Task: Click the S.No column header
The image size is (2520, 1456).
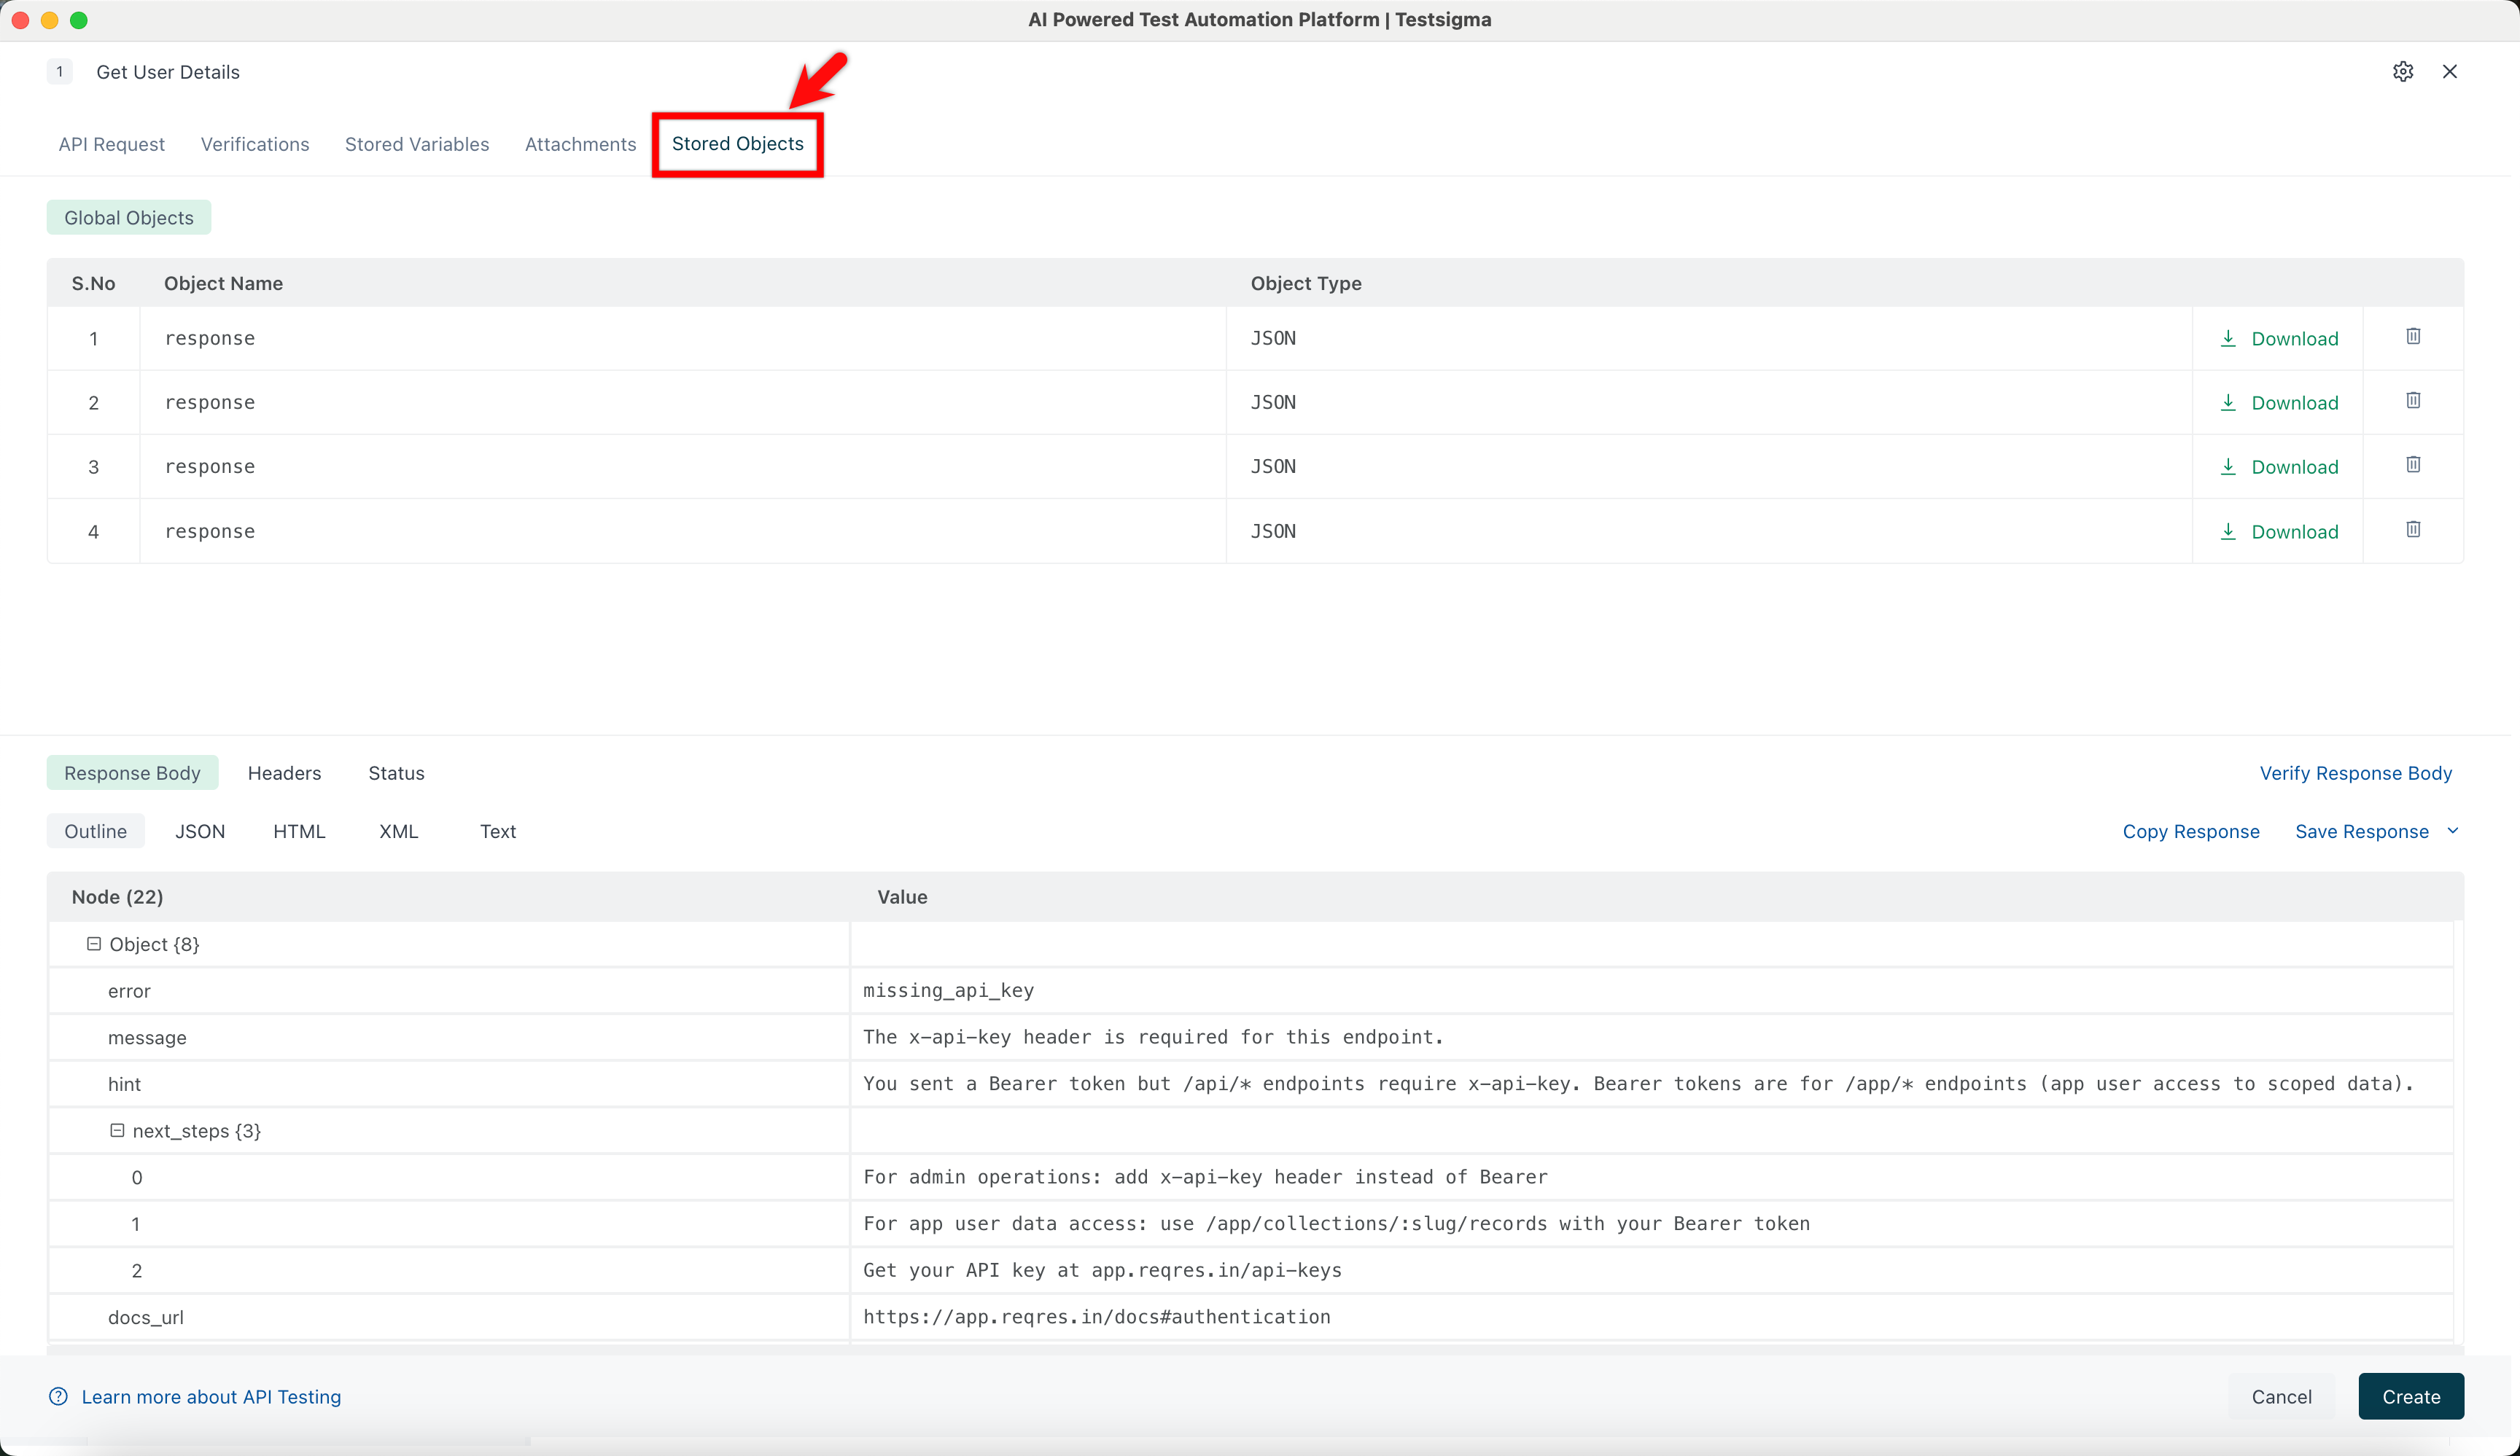Action: 93,283
